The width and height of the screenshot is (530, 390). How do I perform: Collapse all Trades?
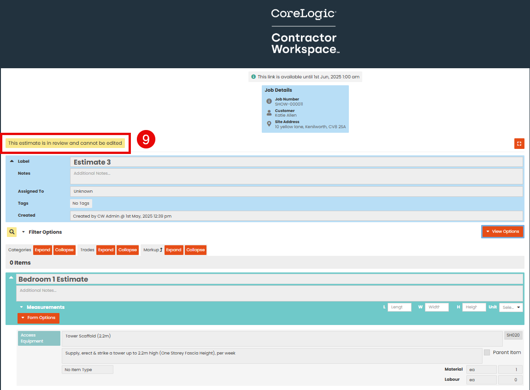pos(127,250)
